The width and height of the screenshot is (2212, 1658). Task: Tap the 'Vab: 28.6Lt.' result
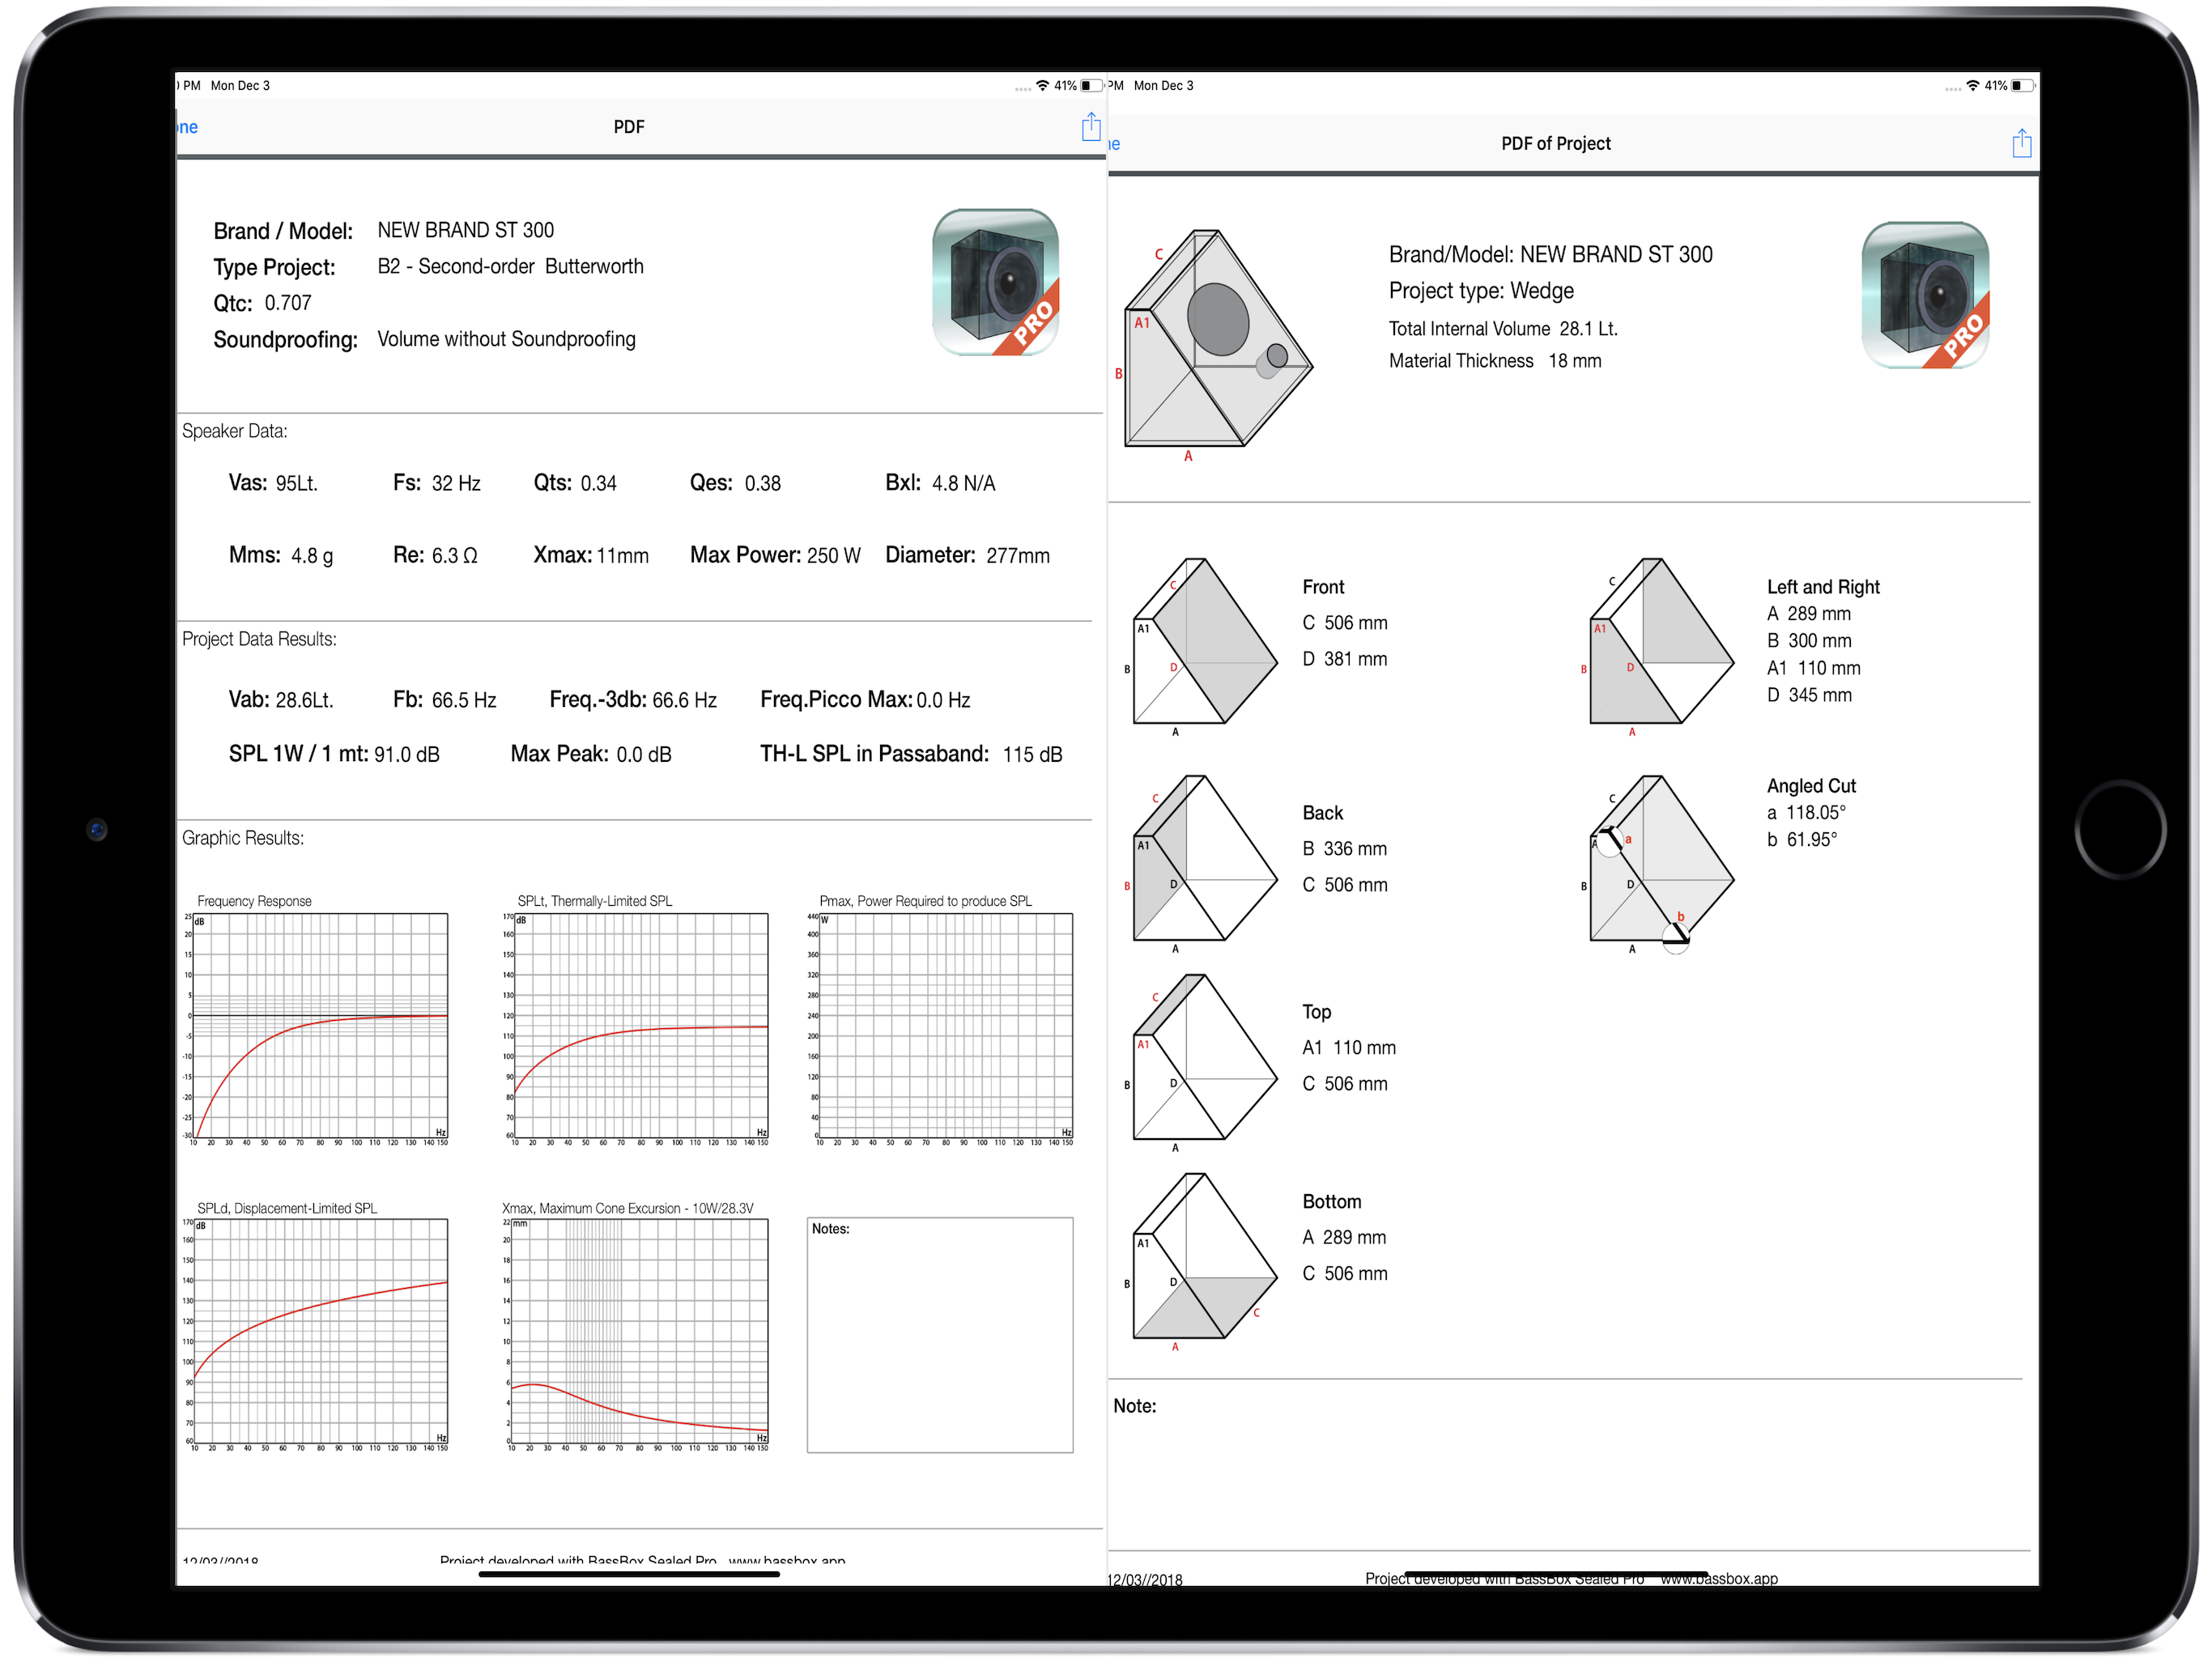tap(281, 700)
